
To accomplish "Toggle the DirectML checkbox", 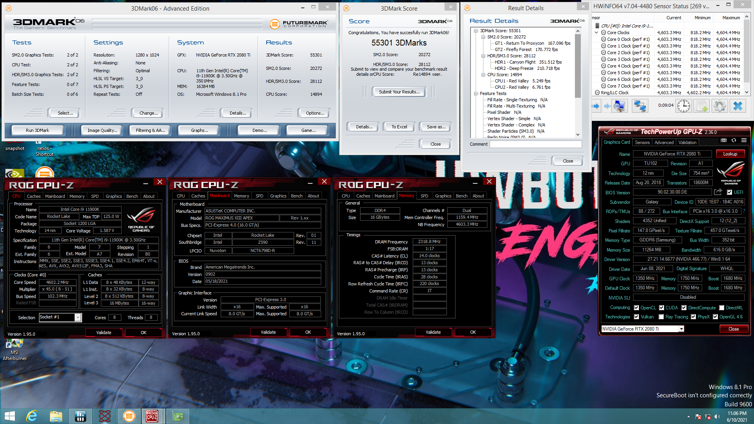I will coord(721,308).
